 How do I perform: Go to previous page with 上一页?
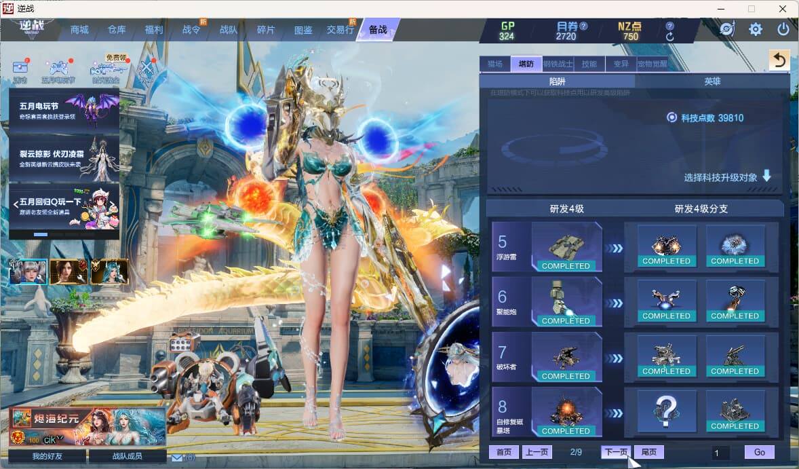pyautogui.click(x=537, y=451)
